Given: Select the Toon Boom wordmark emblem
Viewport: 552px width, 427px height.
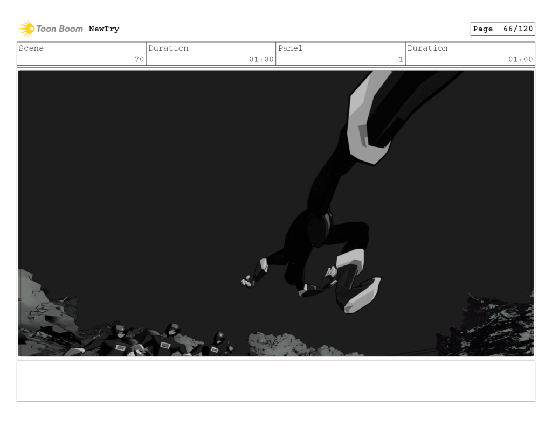Looking at the screenshot, I should [x=58, y=29].
